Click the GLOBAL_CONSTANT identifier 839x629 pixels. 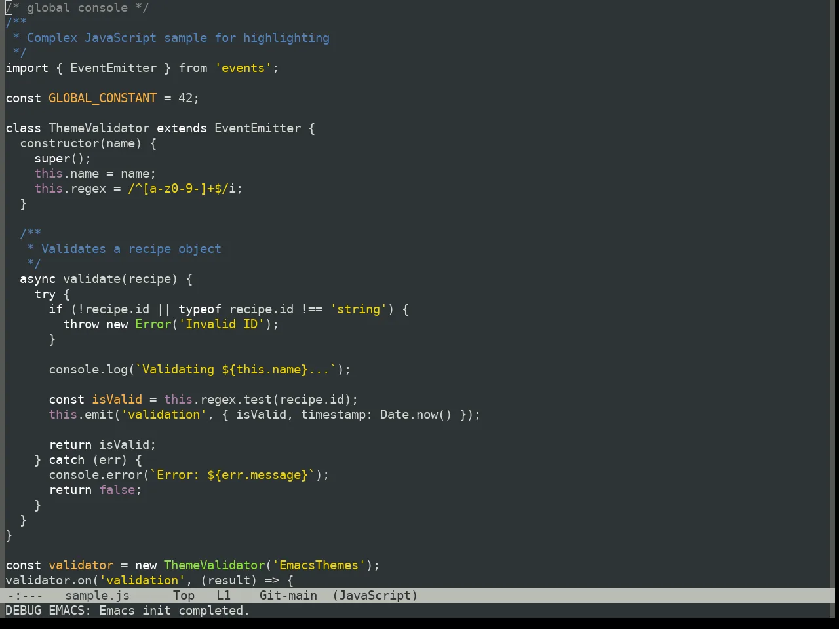[x=102, y=98]
